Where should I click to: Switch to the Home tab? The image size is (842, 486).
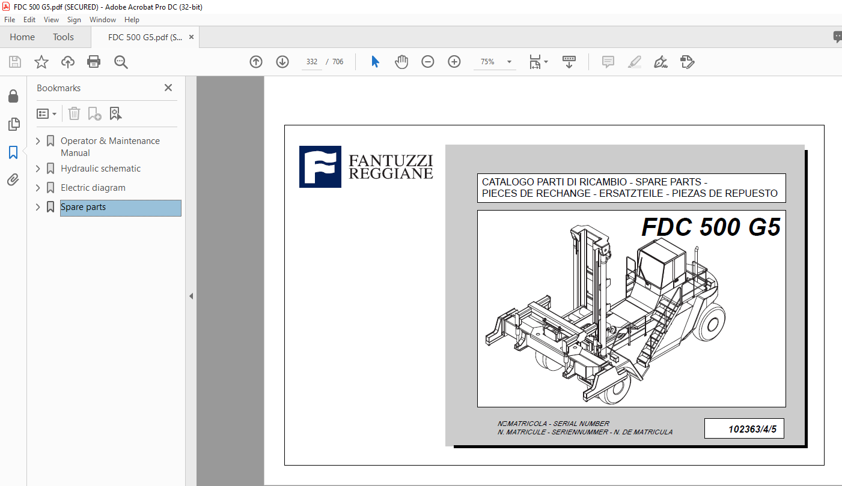[x=22, y=37]
